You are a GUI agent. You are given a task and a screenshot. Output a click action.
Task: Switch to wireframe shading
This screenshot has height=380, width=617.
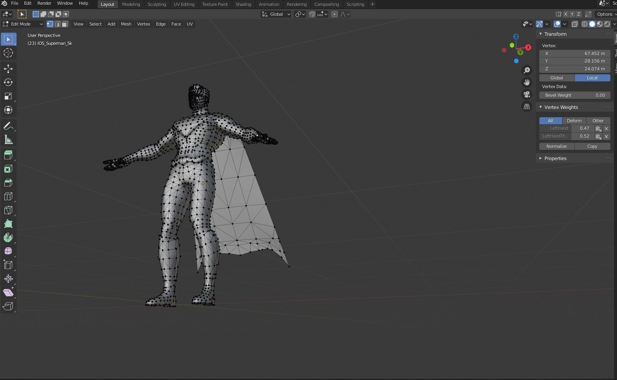click(585, 24)
